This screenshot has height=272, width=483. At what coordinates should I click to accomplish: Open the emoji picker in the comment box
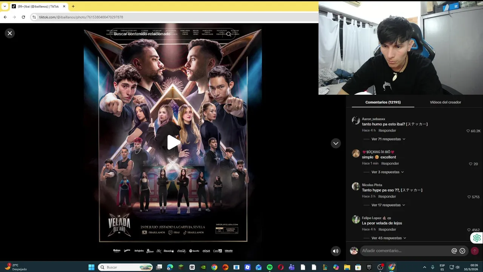coord(462,251)
